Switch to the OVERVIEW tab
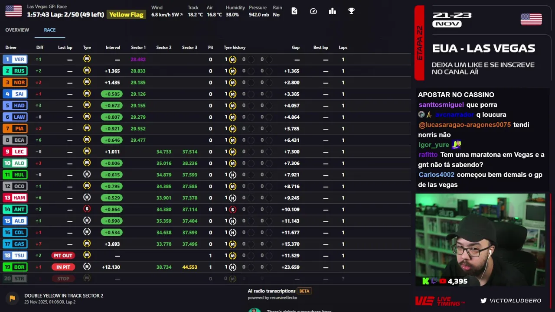The height and width of the screenshot is (312, 555). coord(17,30)
